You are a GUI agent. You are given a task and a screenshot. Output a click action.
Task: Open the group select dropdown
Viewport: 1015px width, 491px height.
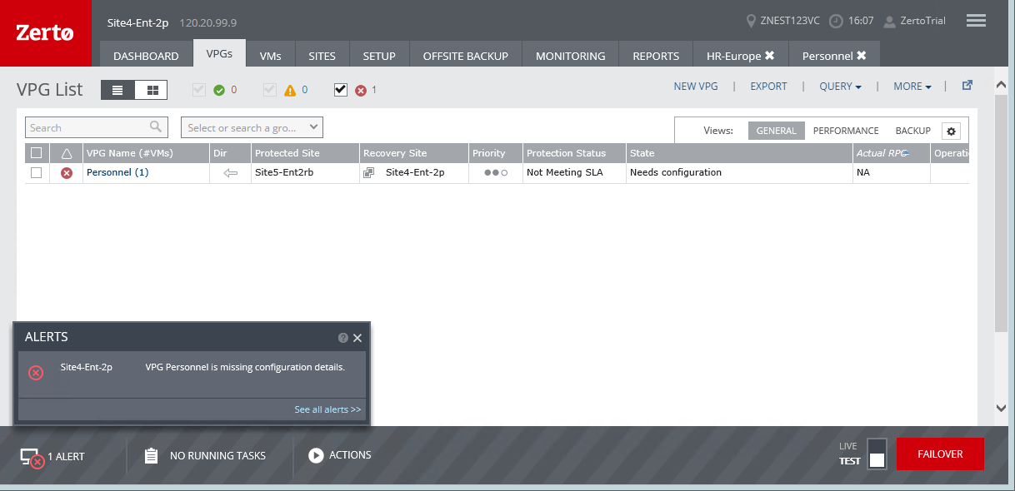252,127
